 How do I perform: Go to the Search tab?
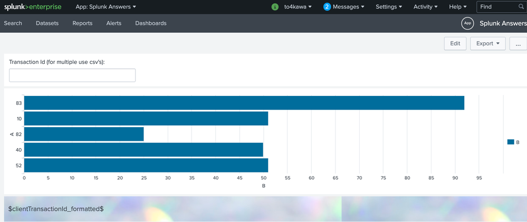pos(13,23)
